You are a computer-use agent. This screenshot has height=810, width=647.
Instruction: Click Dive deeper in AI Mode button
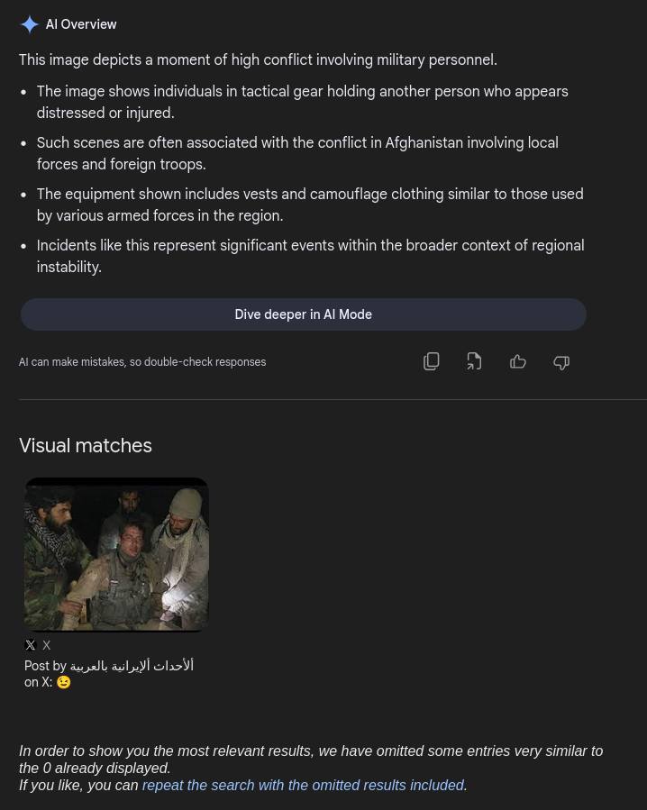[x=303, y=314]
